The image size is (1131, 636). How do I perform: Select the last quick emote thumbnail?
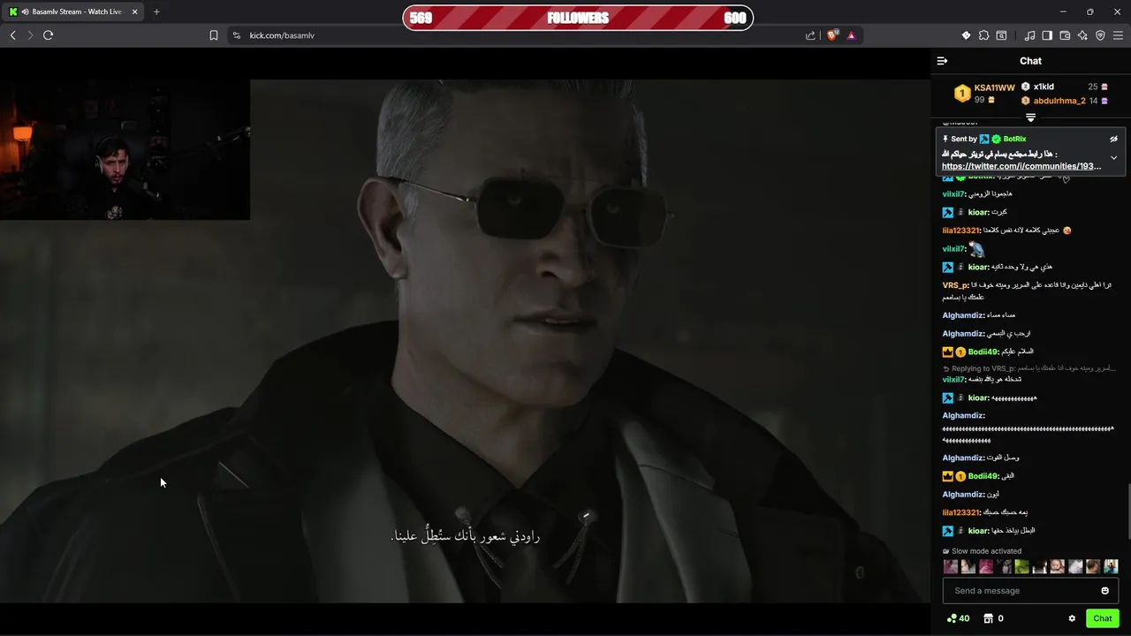click(x=1112, y=567)
